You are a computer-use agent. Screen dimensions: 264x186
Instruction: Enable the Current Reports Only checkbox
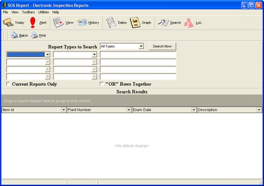click(8, 84)
